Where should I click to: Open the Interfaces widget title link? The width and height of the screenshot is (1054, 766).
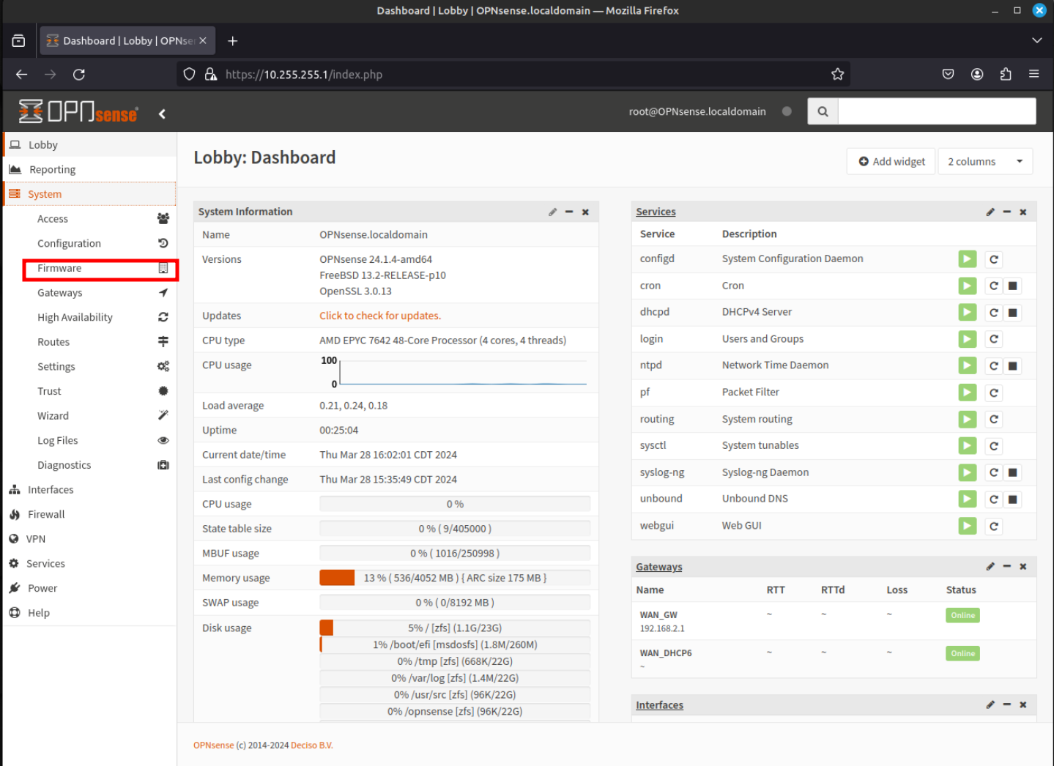[x=659, y=705]
